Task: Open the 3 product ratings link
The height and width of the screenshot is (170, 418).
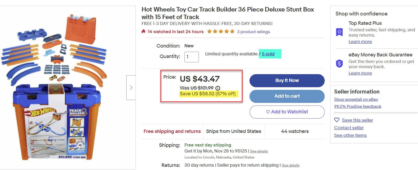Action: 253,32
